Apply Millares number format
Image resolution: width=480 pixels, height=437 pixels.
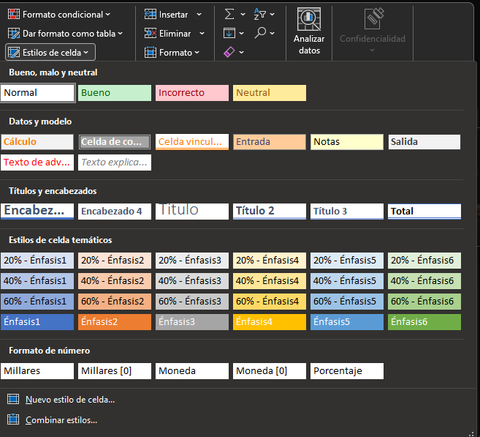click(37, 371)
